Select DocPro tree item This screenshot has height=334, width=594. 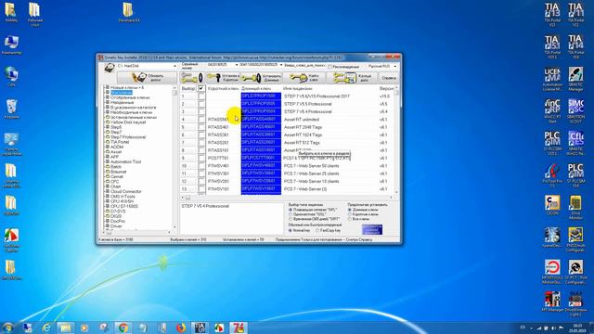click(x=118, y=221)
